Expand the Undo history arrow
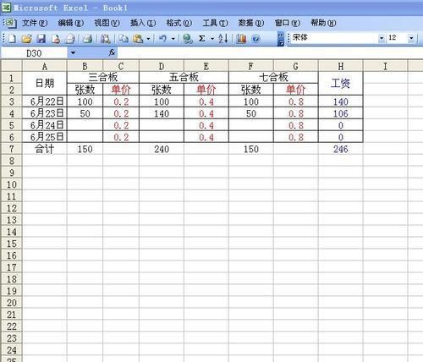Screen dimensions: 423x362 click(x=173, y=39)
